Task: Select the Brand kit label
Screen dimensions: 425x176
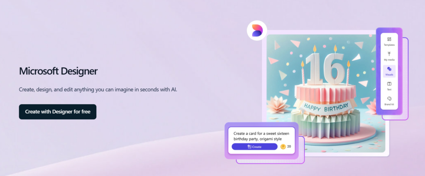Action: pos(389,104)
